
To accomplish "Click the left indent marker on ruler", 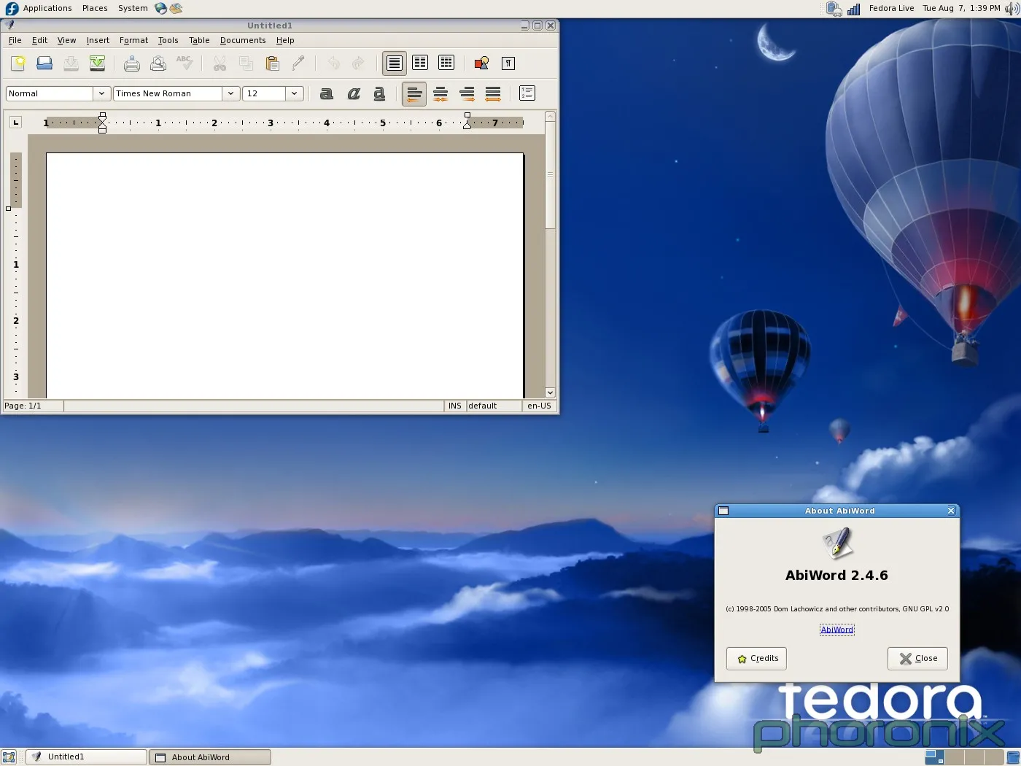I will click(102, 123).
